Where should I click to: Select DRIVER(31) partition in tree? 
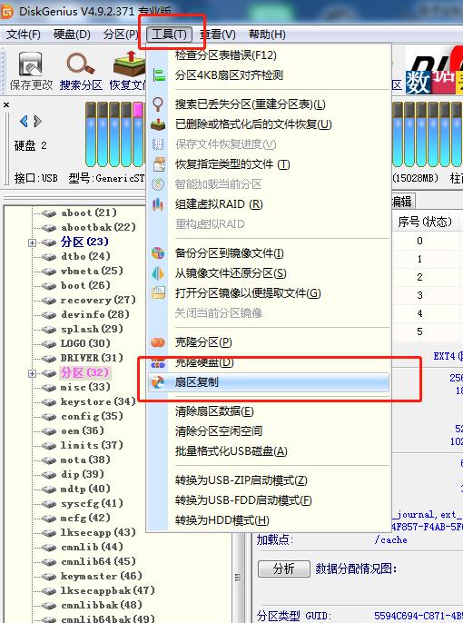coord(92,358)
